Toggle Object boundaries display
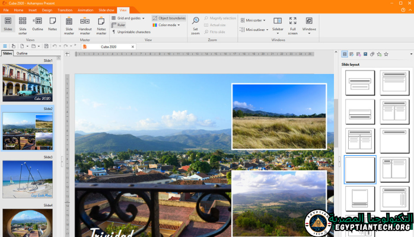 168,18
